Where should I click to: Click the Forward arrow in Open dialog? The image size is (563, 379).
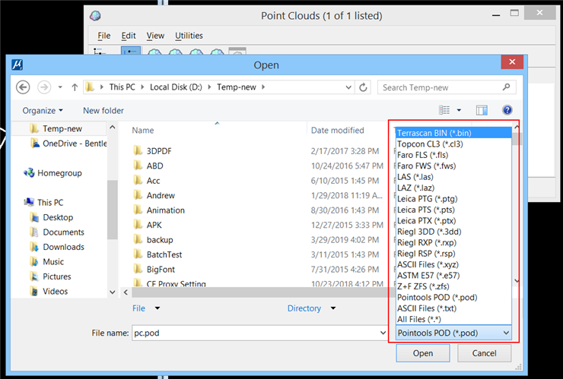click(x=44, y=87)
